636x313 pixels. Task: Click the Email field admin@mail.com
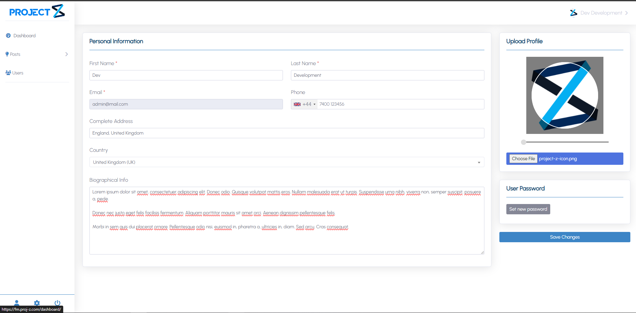click(186, 104)
